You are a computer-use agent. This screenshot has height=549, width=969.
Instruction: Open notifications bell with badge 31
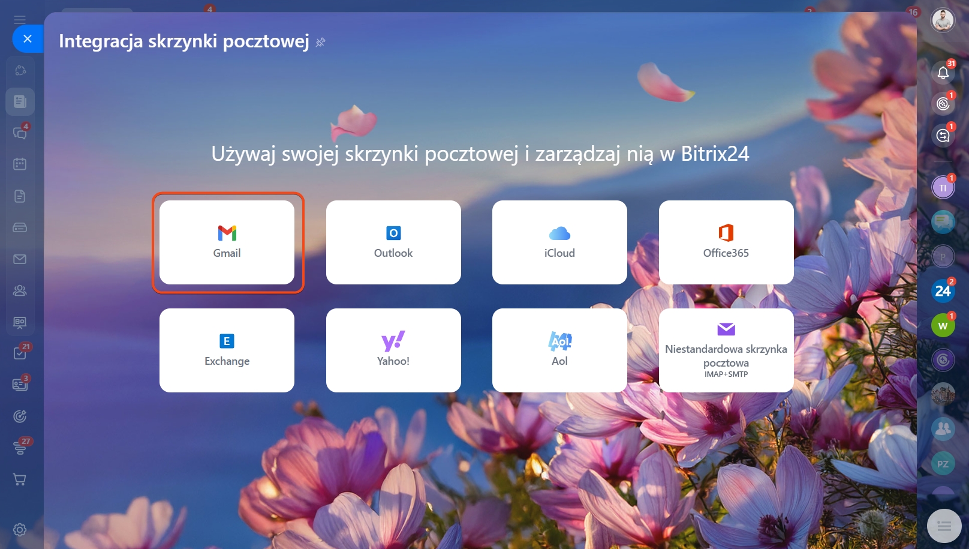943,73
